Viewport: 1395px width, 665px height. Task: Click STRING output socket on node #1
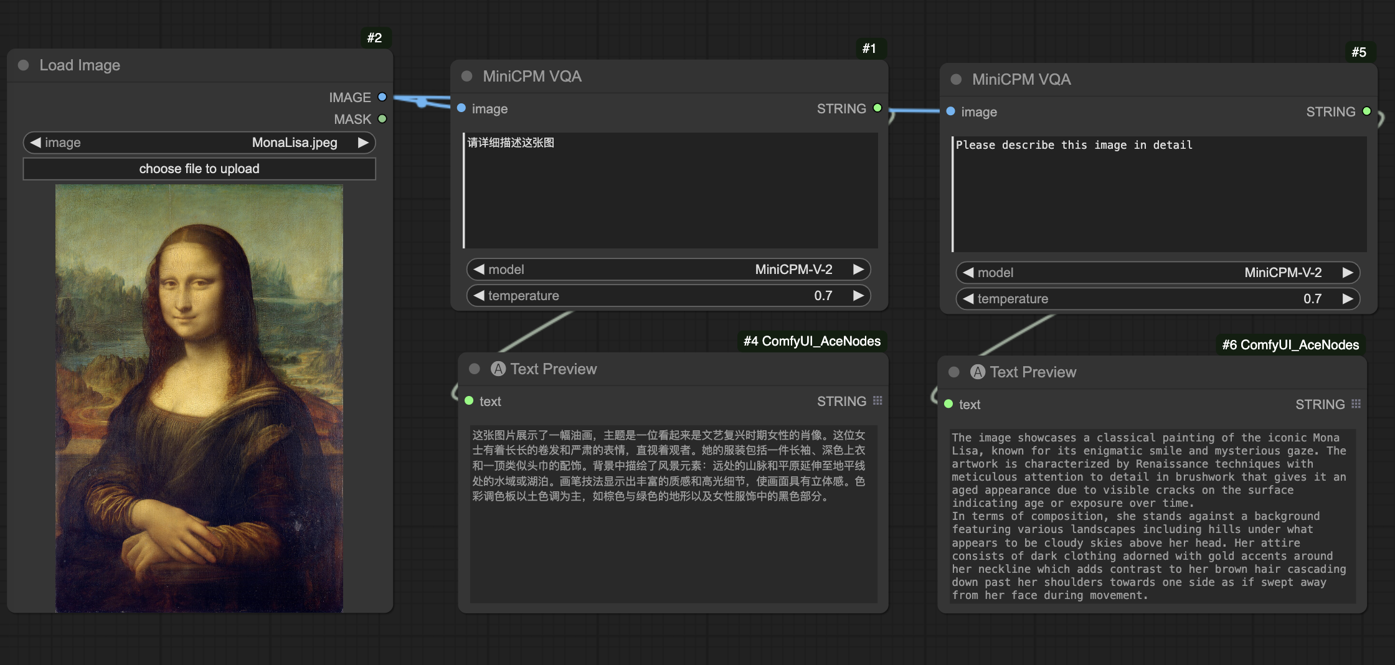click(x=877, y=108)
